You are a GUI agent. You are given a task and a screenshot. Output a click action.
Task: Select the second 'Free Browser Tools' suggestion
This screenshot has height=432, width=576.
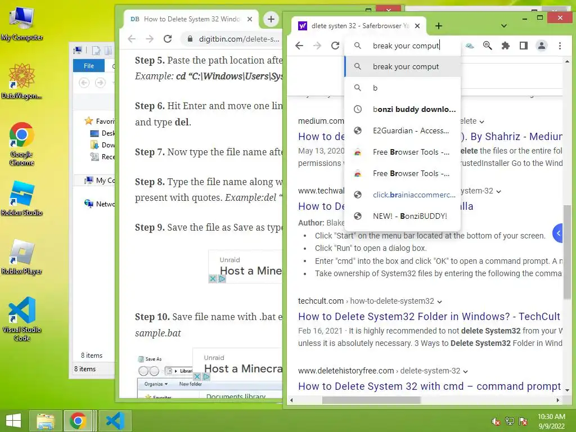click(403, 173)
